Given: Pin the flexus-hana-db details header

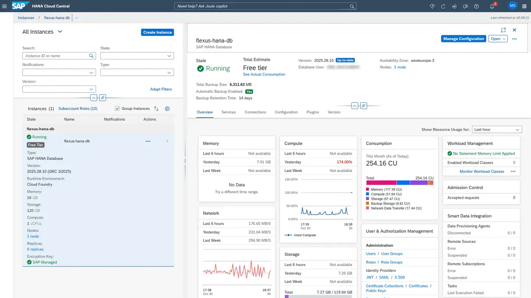Looking at the screenshot, I should coord(364,106).
